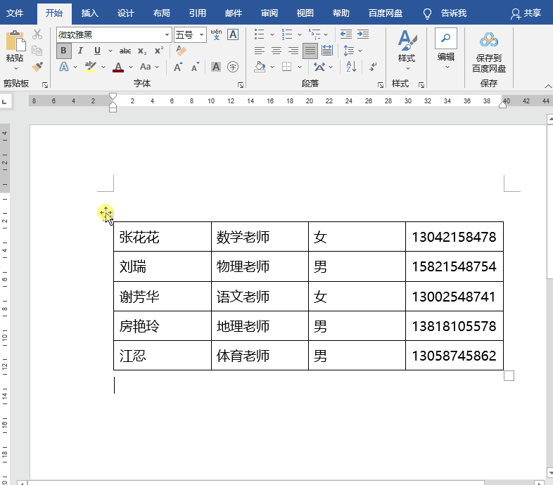Switch to the 插入 ribbon tab
The height and width of the screenshot is (485, 553).
coord(90,13)
